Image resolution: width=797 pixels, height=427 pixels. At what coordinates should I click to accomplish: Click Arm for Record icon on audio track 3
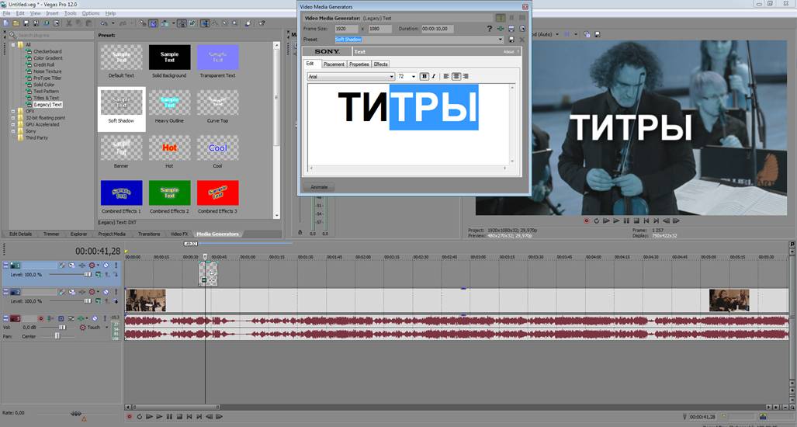pyautogui.click(x=41, y=319)
